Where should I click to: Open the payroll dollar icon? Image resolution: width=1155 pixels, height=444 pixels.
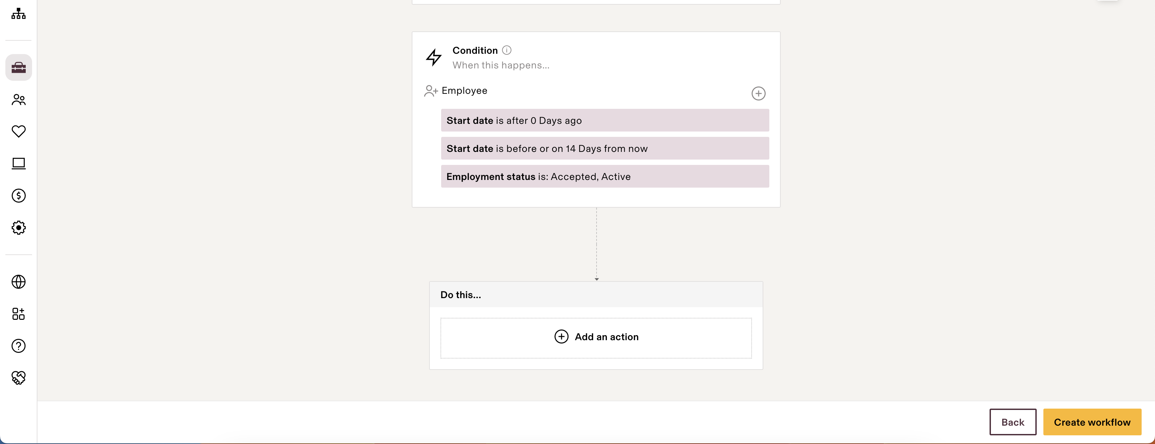[18, 196]
